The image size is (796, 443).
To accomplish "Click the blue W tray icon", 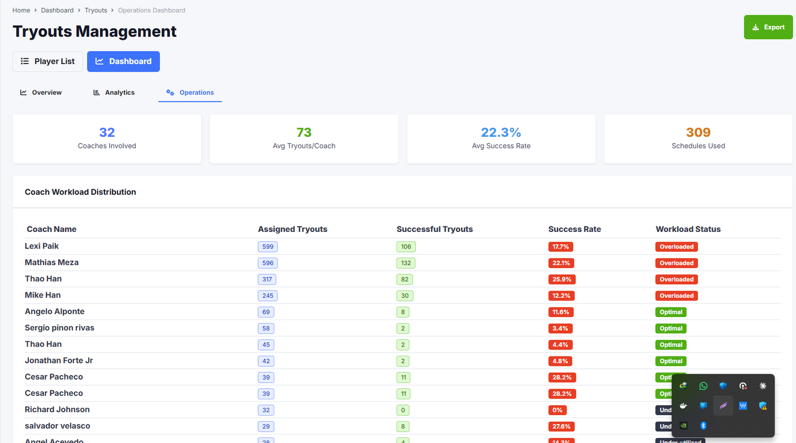I will tap(743, 406).
